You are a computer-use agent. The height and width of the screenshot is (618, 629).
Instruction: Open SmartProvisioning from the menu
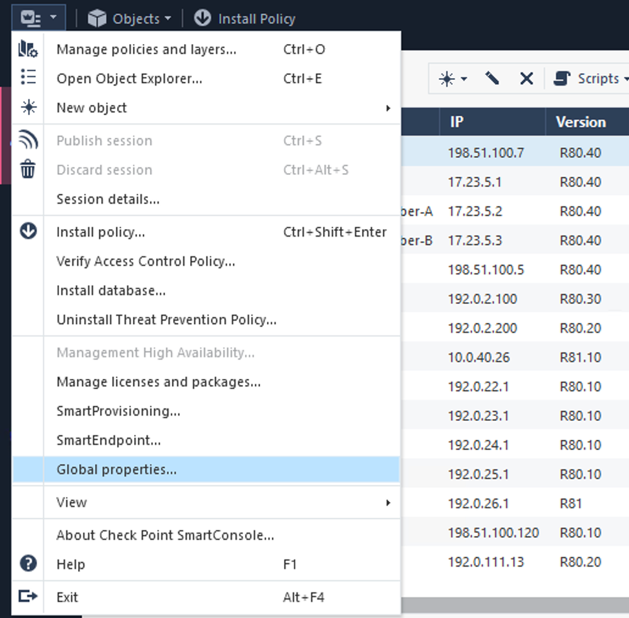206,412
